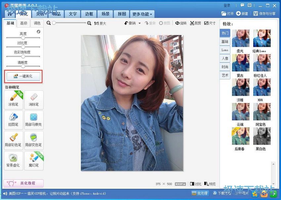Image resolution: width=281 pixels, height=200 pixels.
Task: Apply the 粉红佳人 effect thumbnail
Action: (262, 63)
